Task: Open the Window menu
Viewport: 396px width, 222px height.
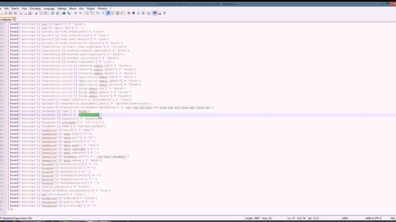Action: [102, 9]
